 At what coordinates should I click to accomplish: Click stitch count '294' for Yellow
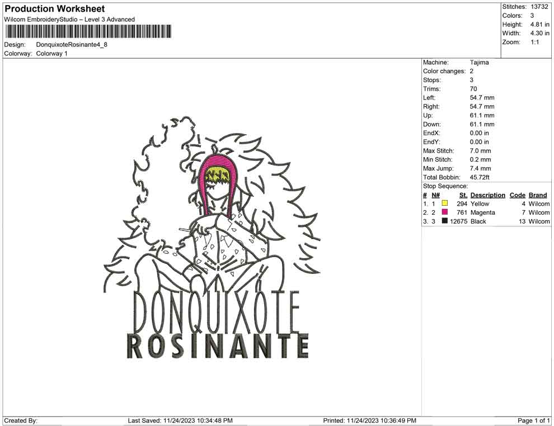pyautogui.click(x=462, y=203)
